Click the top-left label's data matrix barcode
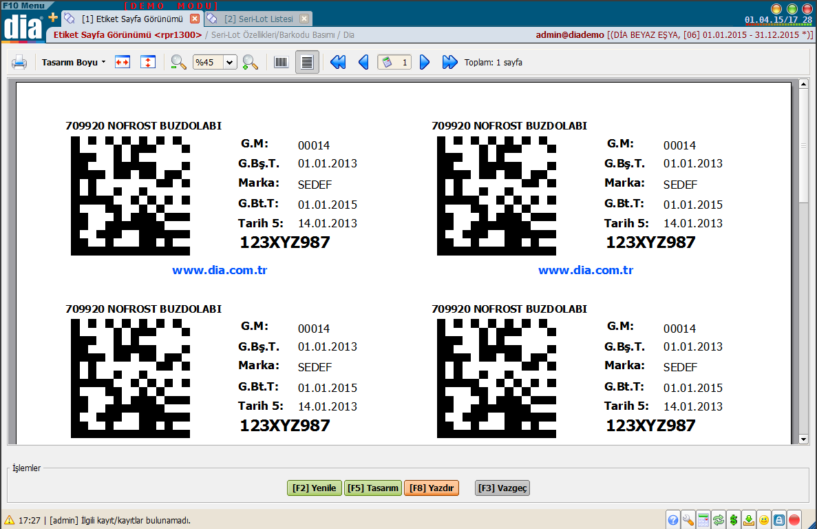 tap(130, 196)
